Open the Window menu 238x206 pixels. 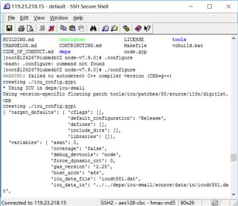[x=59, y=18]
